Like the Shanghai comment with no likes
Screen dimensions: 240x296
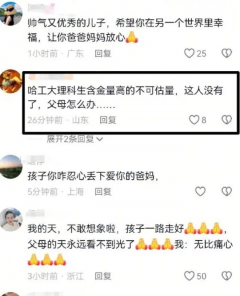200,192
